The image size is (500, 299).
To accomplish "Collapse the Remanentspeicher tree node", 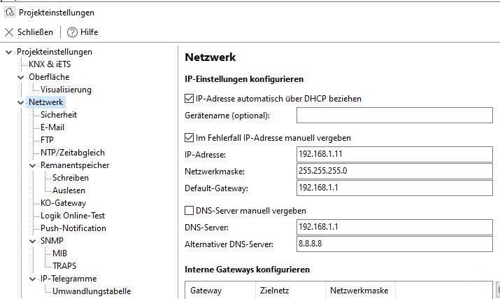I will coord(33,165).
